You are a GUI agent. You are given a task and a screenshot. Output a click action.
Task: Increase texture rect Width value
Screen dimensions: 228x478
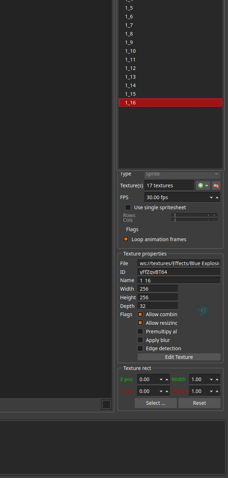tap(217, 379)
